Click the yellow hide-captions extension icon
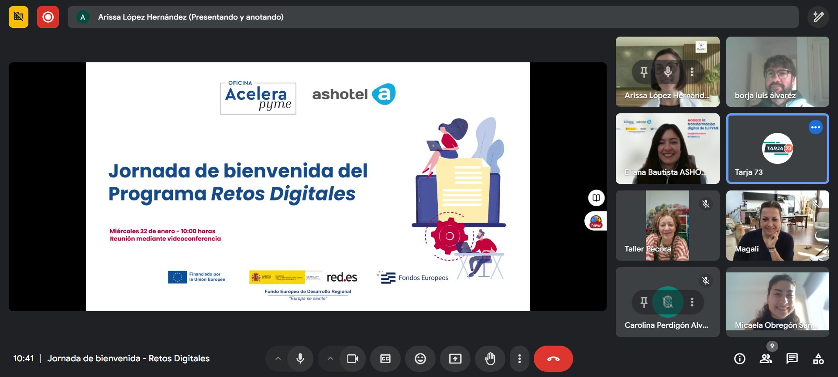Screen dimensions: 838x377 click(18, 17)
